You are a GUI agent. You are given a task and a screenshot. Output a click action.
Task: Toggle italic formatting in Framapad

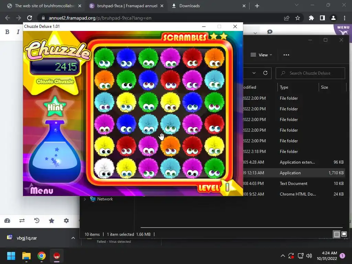(18, 32)
